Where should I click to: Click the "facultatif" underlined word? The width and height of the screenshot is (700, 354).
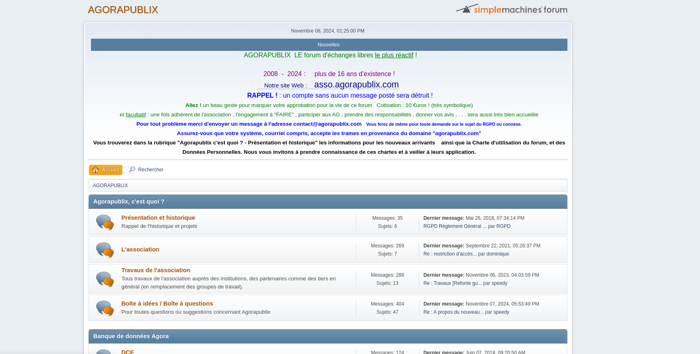click(136, 115)
